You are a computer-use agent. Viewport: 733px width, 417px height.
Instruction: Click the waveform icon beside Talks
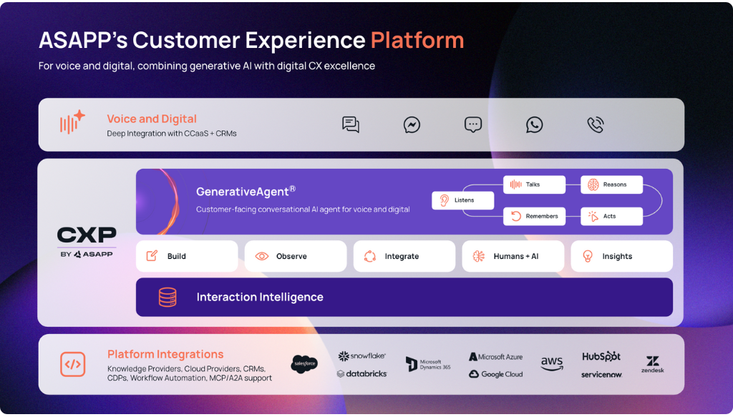[x=515, y=185]
